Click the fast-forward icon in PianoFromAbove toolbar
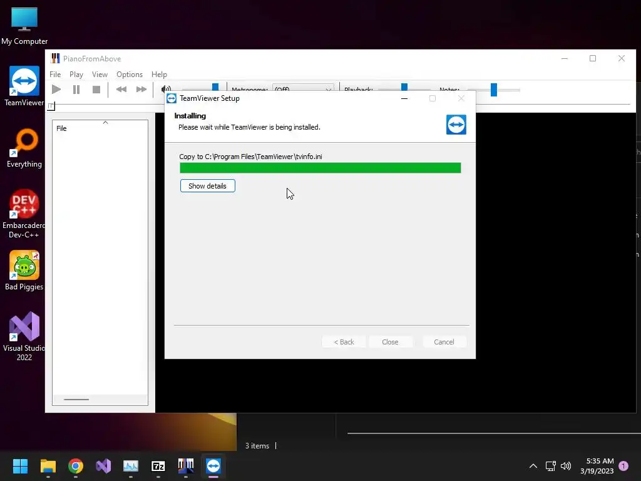The image size is (641, 481). click(x=141, y=90)
